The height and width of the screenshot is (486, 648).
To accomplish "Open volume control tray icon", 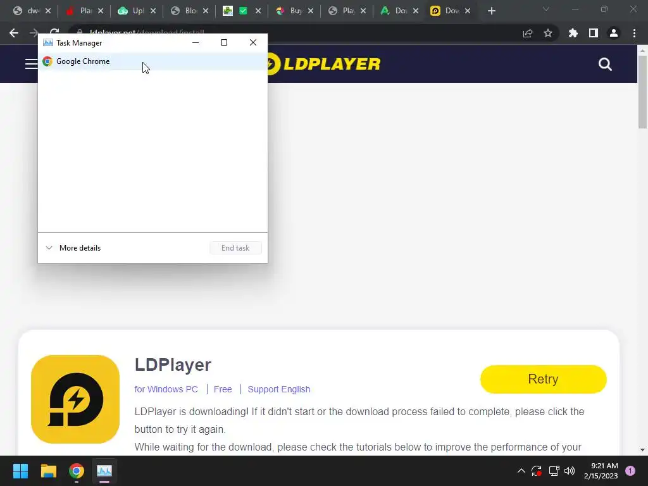I will 570,471.
